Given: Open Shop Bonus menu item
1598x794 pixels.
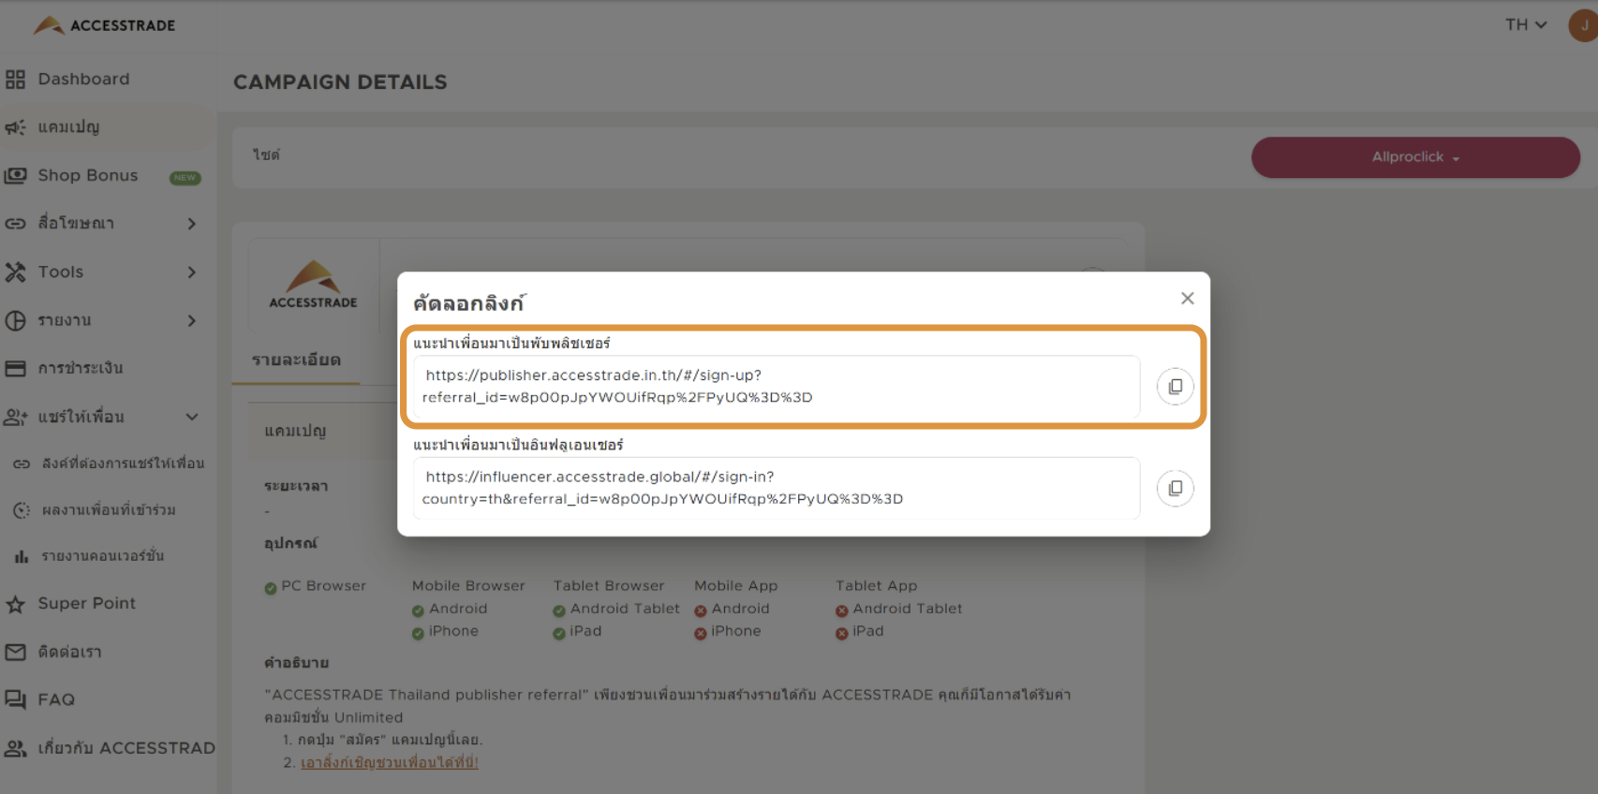Looking at the screenshot, I should [x=88, y=175].
